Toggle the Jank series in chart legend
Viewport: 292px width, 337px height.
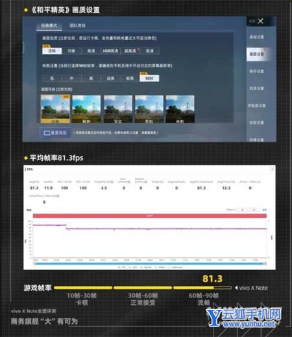(132, 268)
